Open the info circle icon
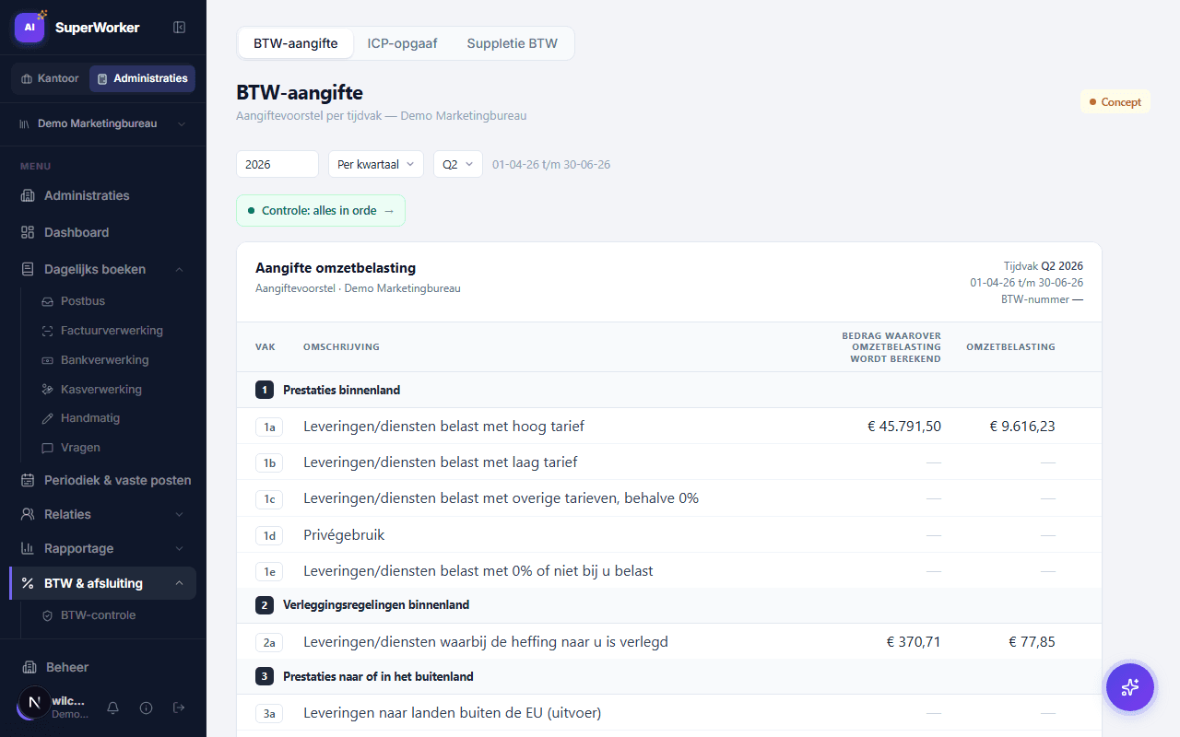The height and width of the screenshot is (737, 1180). 146,708
